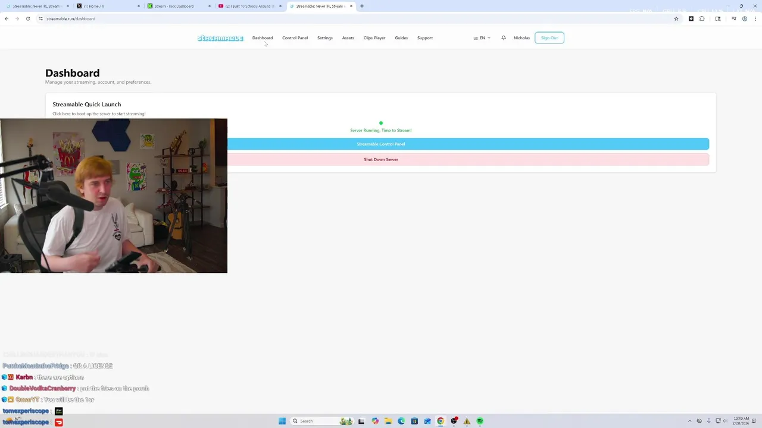Click chat message 'there are options'
This screenshot has height=428, width=762.
[61, 377]
